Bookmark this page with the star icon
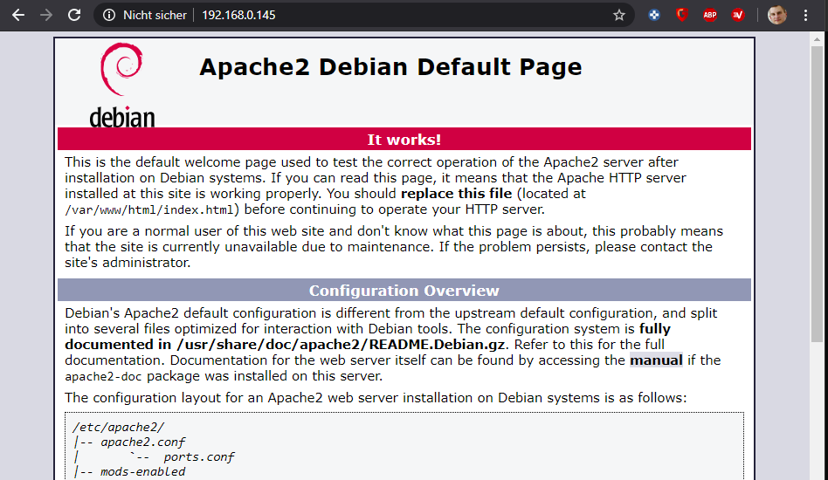Screen dimensions: 828x480 (619, 15)
